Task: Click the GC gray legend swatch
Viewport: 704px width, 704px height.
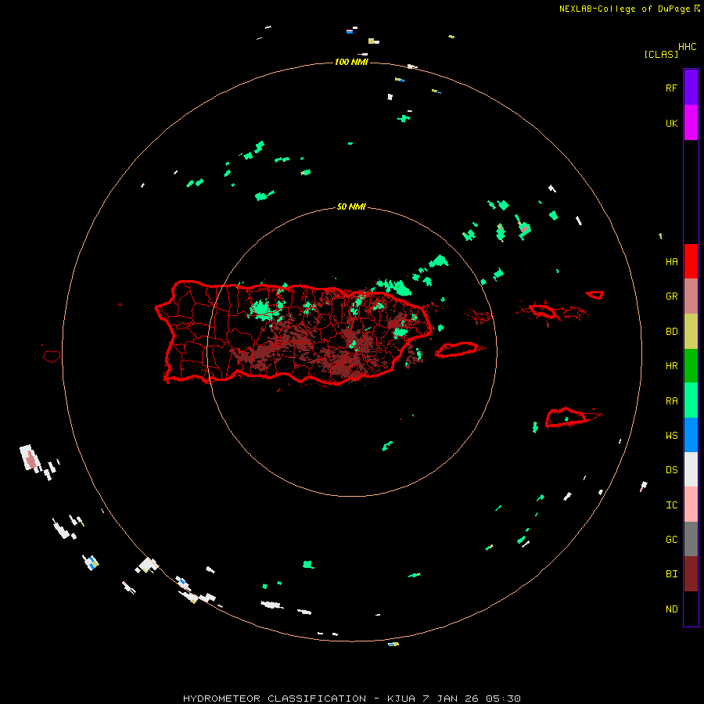Action: (x=691, y=539)
